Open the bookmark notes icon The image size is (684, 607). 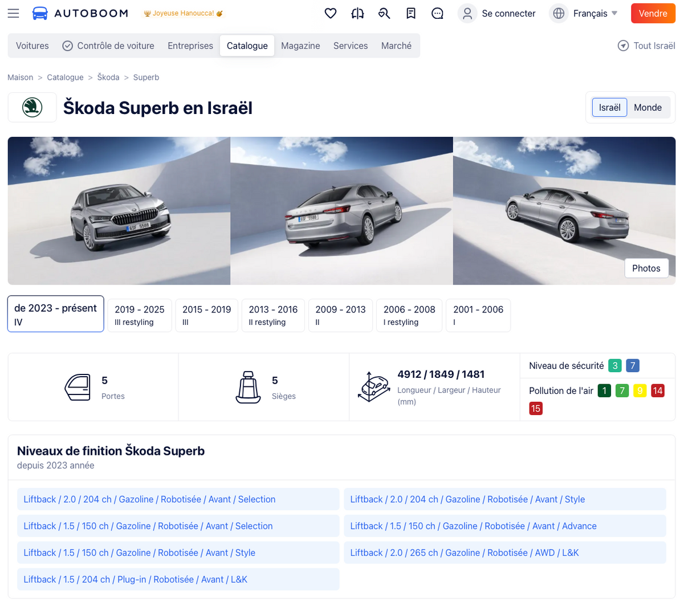[411, 13]
